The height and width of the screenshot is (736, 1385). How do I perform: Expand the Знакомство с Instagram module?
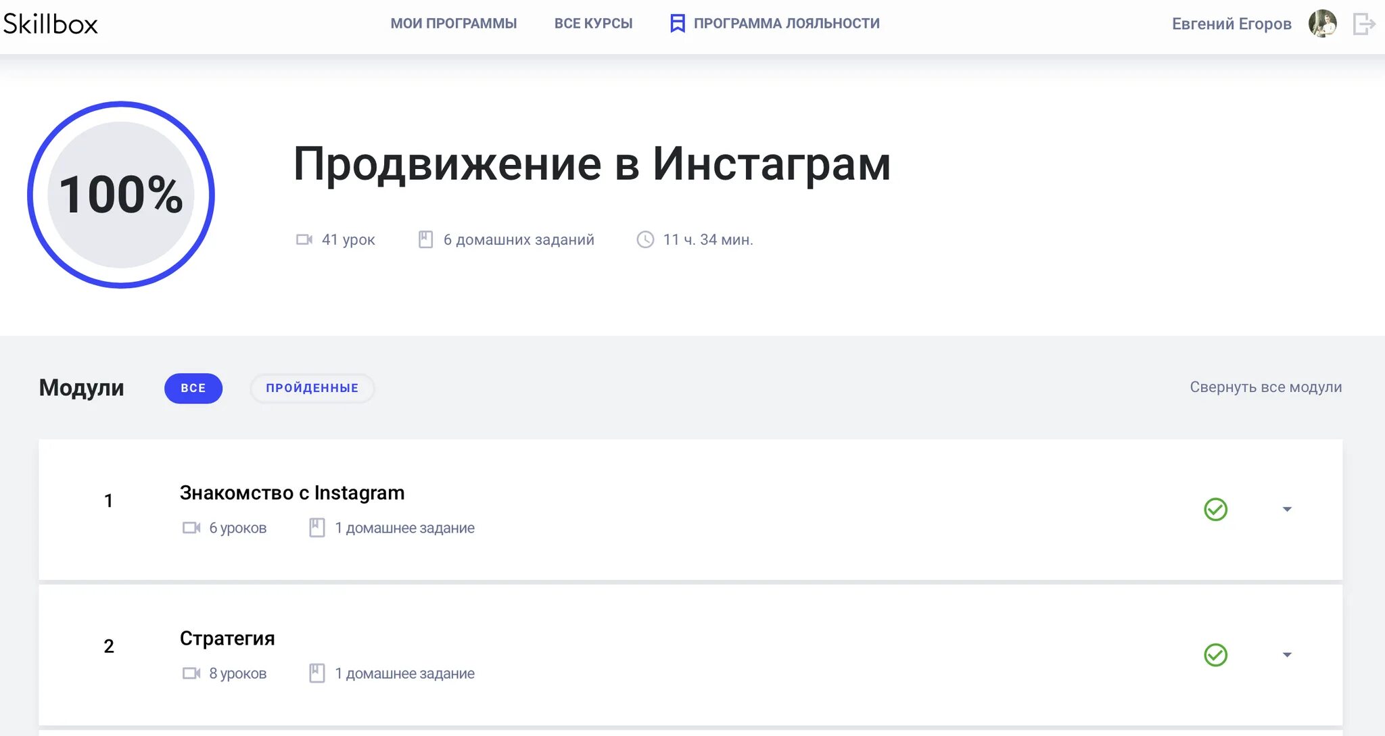click(1287, 510)
